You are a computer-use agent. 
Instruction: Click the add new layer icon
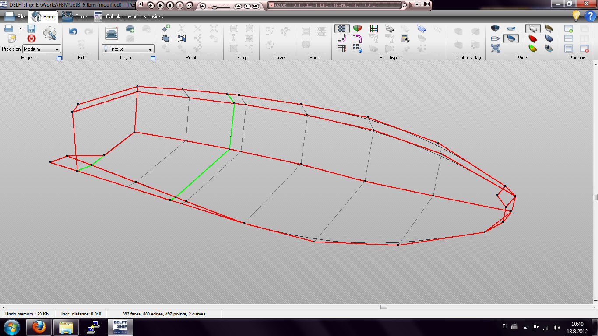click(x=130, y=29)
